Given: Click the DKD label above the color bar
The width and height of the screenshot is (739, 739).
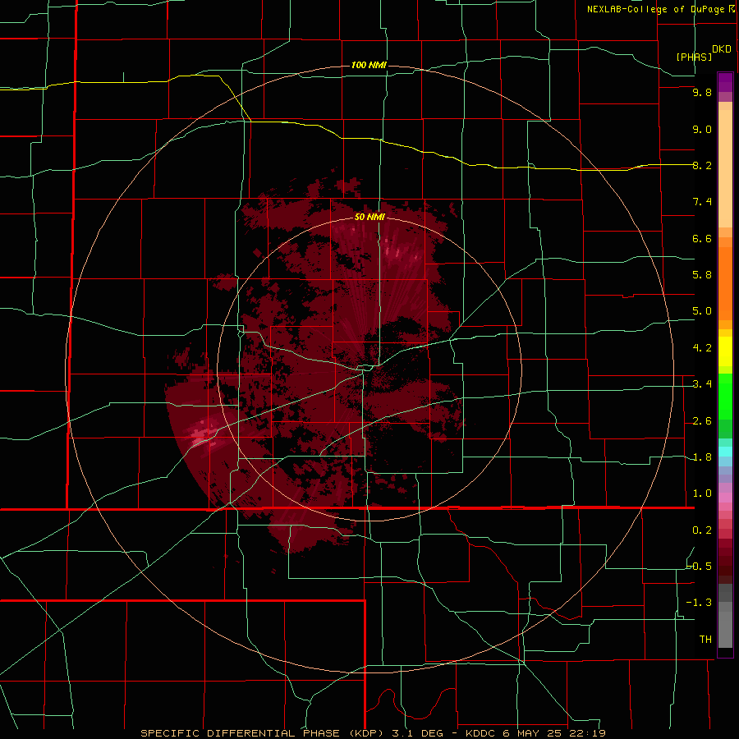Looking at the screenshot, I should point(722,49).
